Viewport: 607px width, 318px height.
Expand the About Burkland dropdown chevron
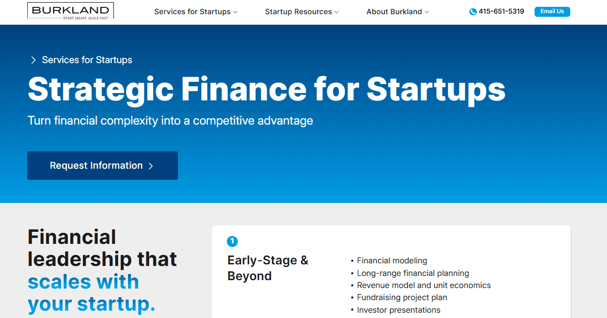tap(427, 12)
